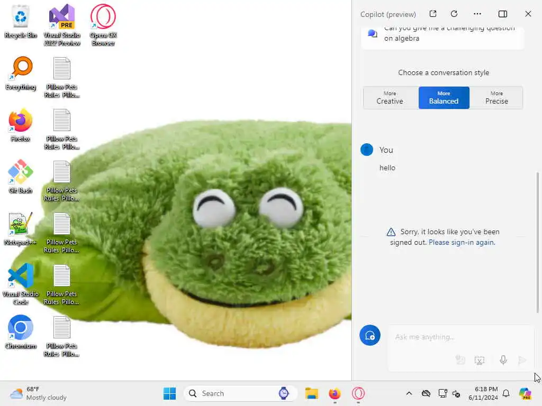Image resolution: width=542 pixels, height=406 pixels.
Task: Select More Precise conversation style
Action: pos(496,98)
